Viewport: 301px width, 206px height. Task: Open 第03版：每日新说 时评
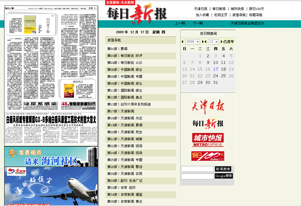pos(125,56)
